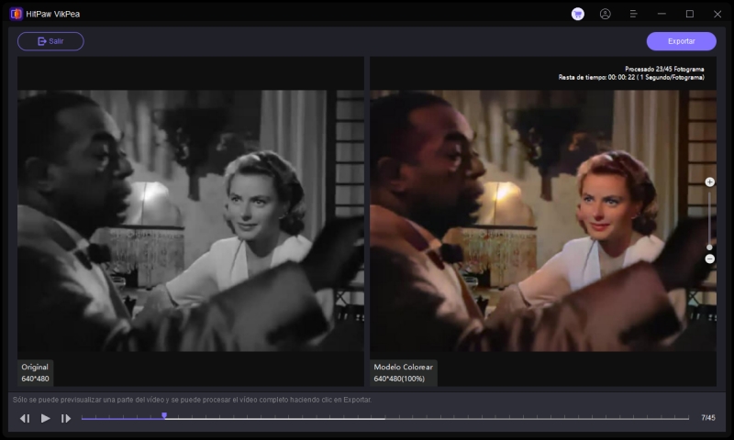This screenshot has width=734, height=440.
Task: Click the HitPaw VikPea logo icon
Action: tap(16, 14)
